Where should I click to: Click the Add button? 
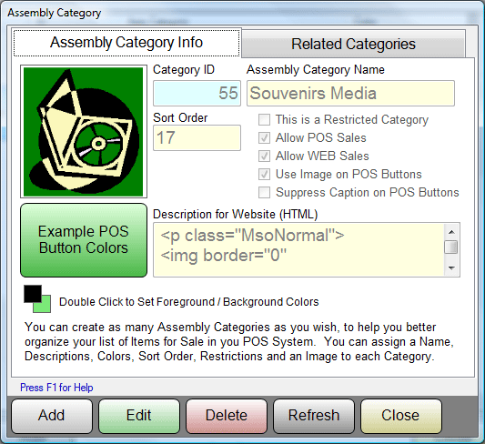[x=52, y=416]
